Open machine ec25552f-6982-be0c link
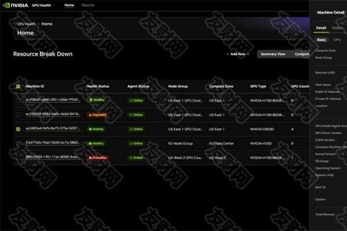The width and height of the screenshot is (347, 231). (53, 114)
